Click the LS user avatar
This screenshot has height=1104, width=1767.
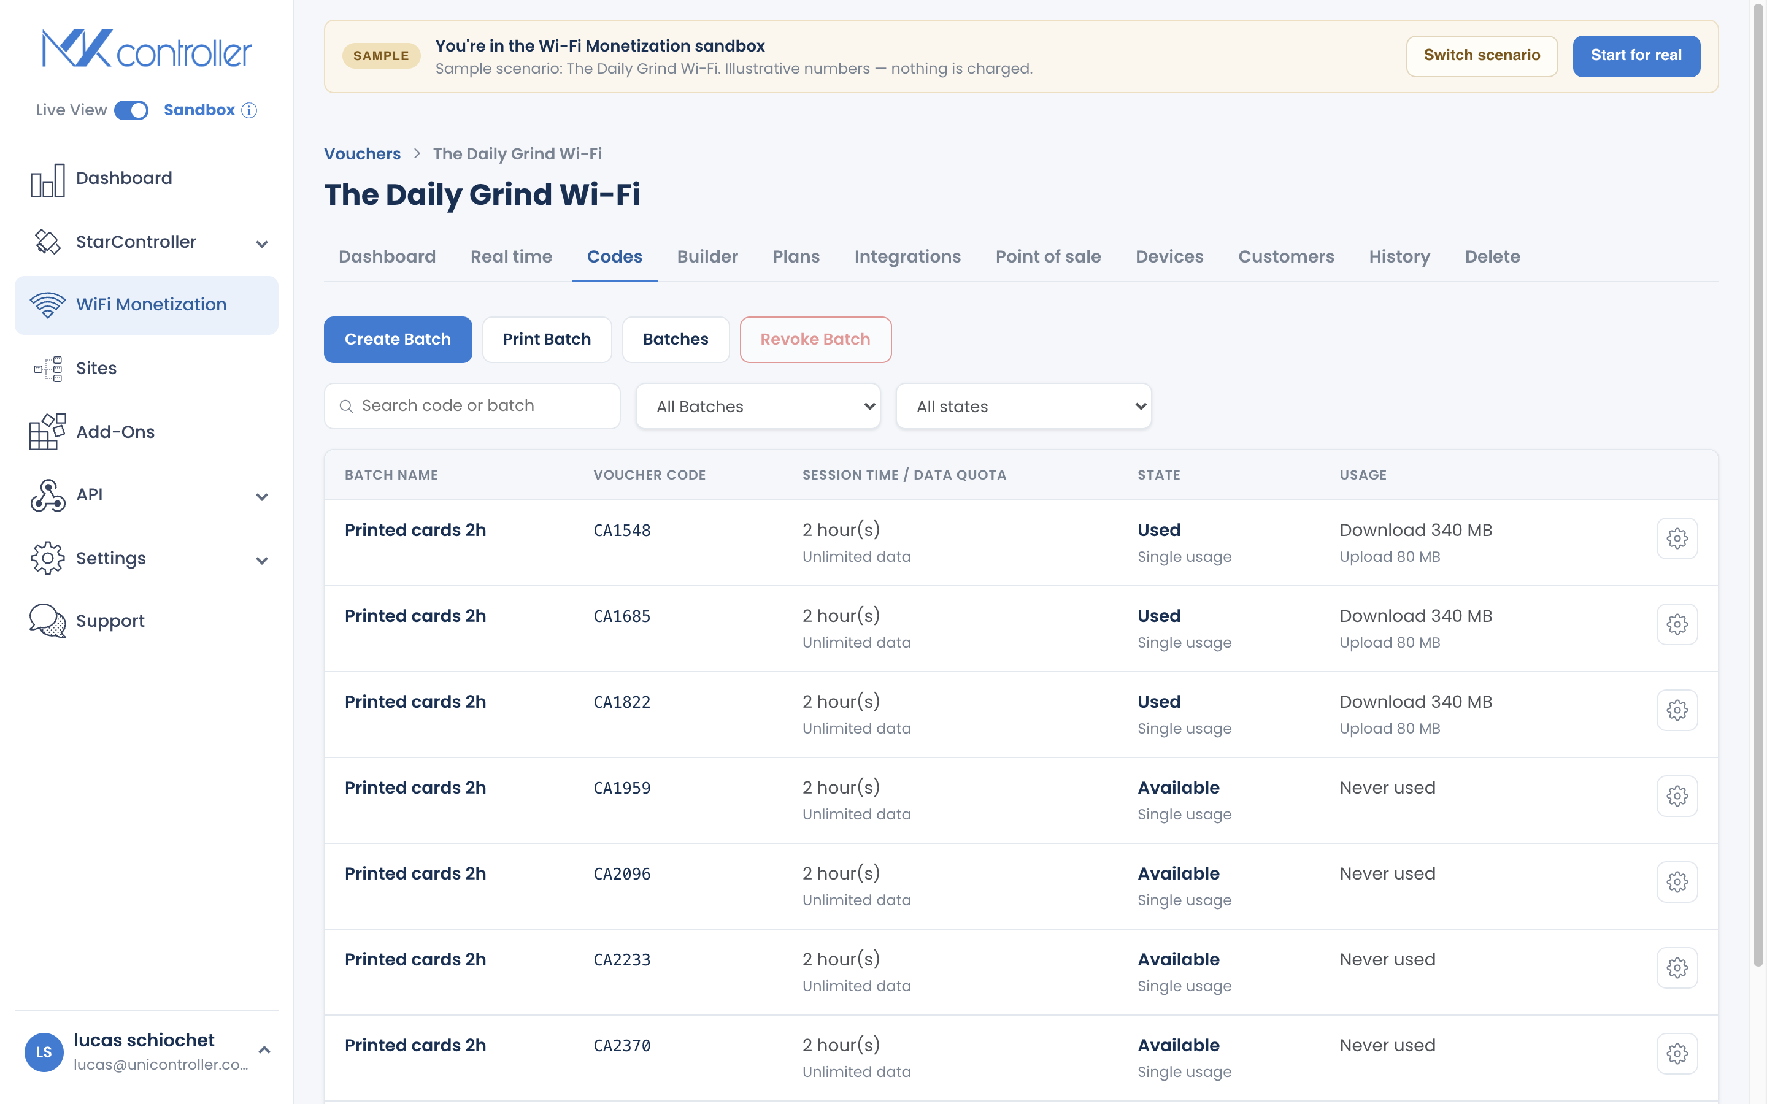44,1052
